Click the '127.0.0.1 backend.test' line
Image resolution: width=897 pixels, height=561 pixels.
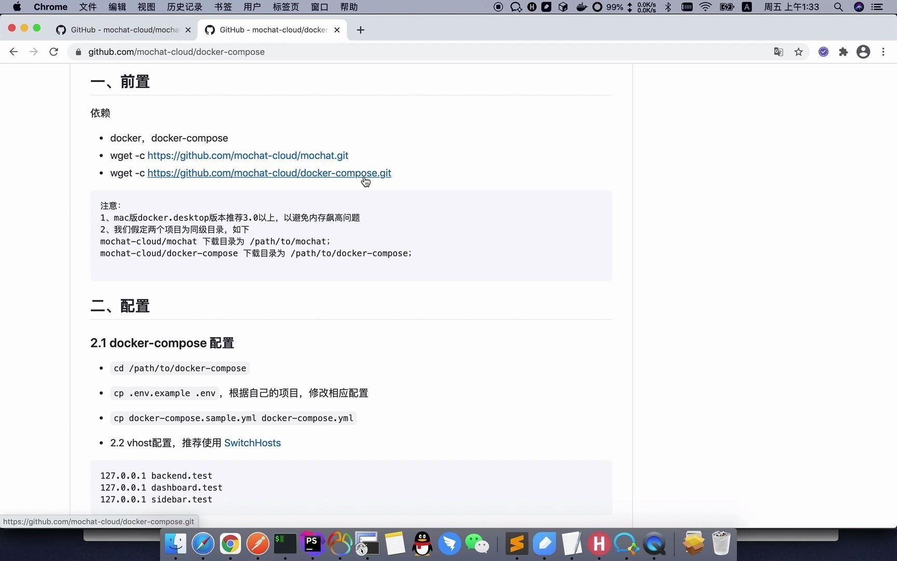pos(156,476)
